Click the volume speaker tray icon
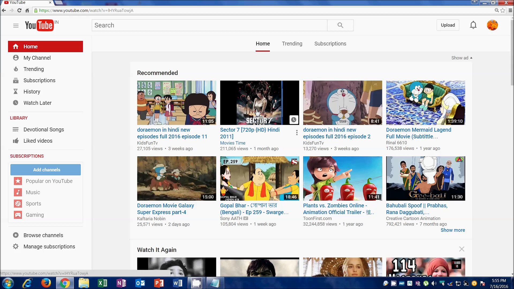 click(434, 283)
